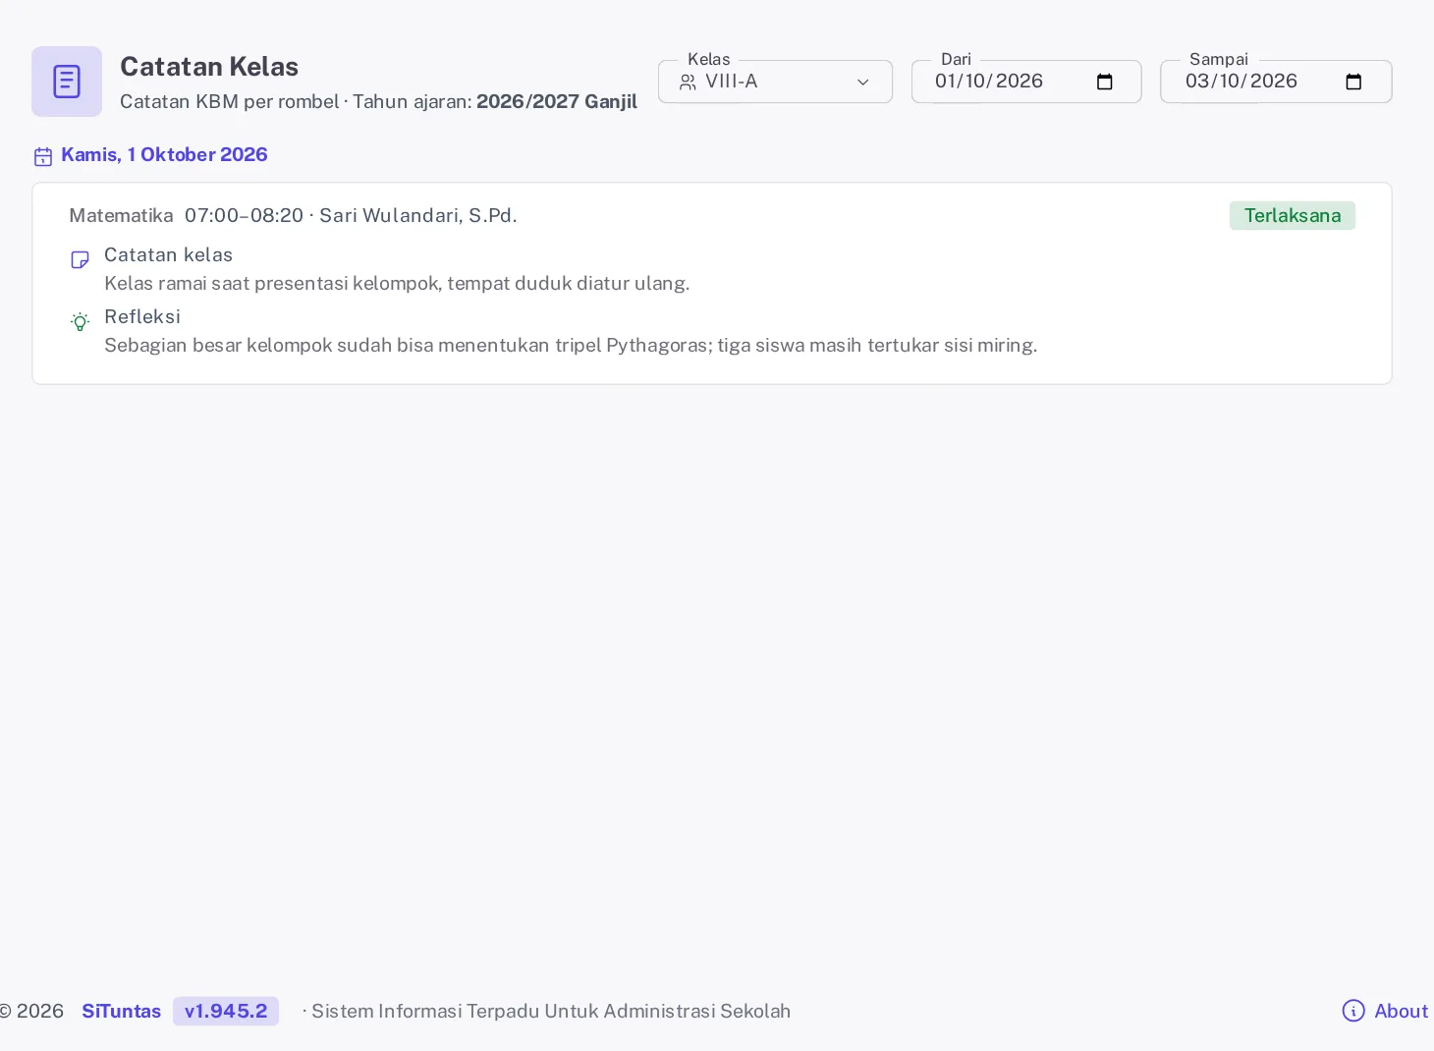Open the Dari date picker calendar icon
Image resolution: width=1434 pixels, height=1051 pixels.
coord(1105,82)
